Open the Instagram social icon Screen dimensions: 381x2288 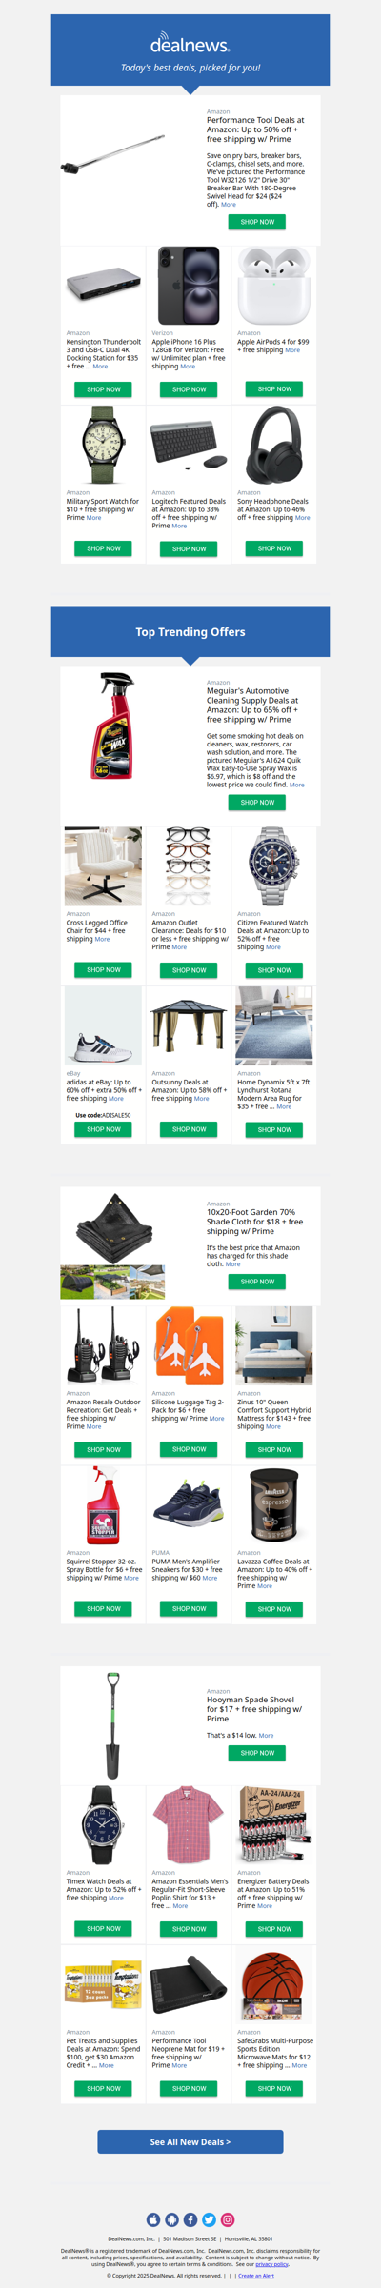[228, 2219]
